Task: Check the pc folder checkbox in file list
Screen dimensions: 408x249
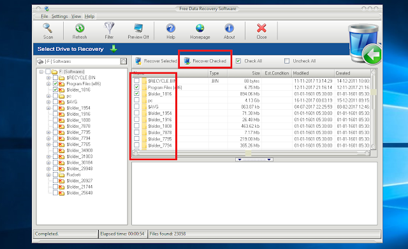Action: (136, 100)
